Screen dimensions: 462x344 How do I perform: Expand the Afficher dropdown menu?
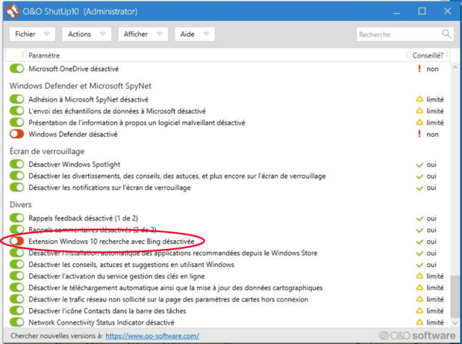coord(142,34)
